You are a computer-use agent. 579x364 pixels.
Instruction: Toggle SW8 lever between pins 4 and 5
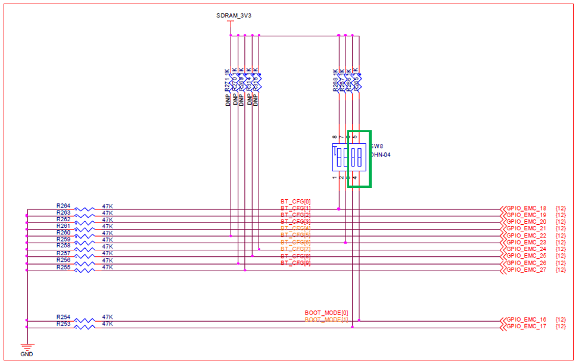[359, 157]
